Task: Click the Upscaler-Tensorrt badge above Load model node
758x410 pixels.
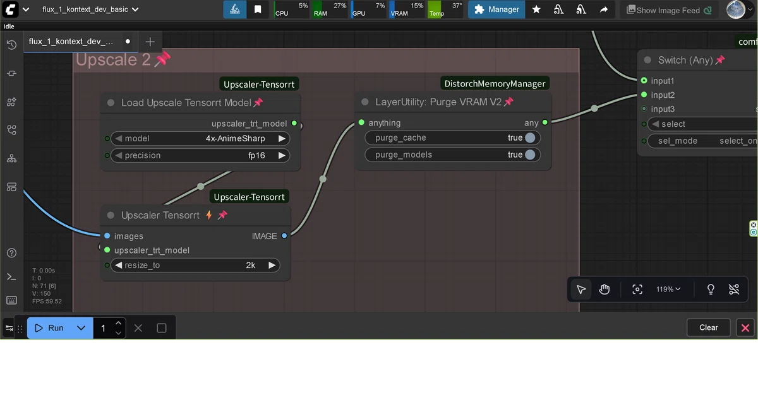Action: [259, 84]
